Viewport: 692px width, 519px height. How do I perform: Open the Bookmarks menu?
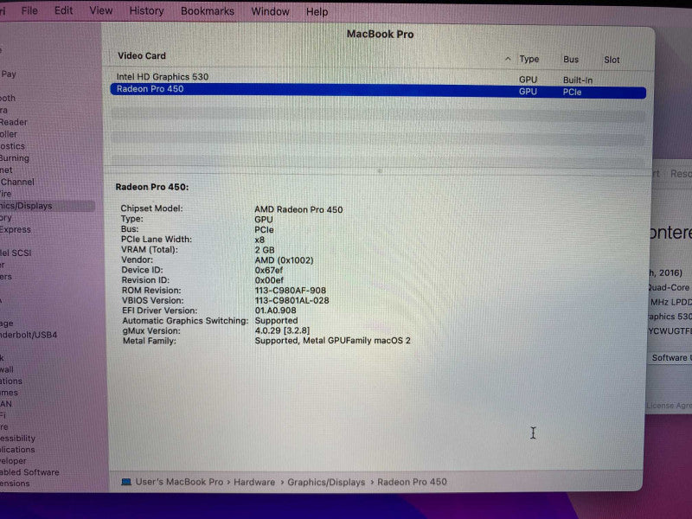tap(208, 11)
